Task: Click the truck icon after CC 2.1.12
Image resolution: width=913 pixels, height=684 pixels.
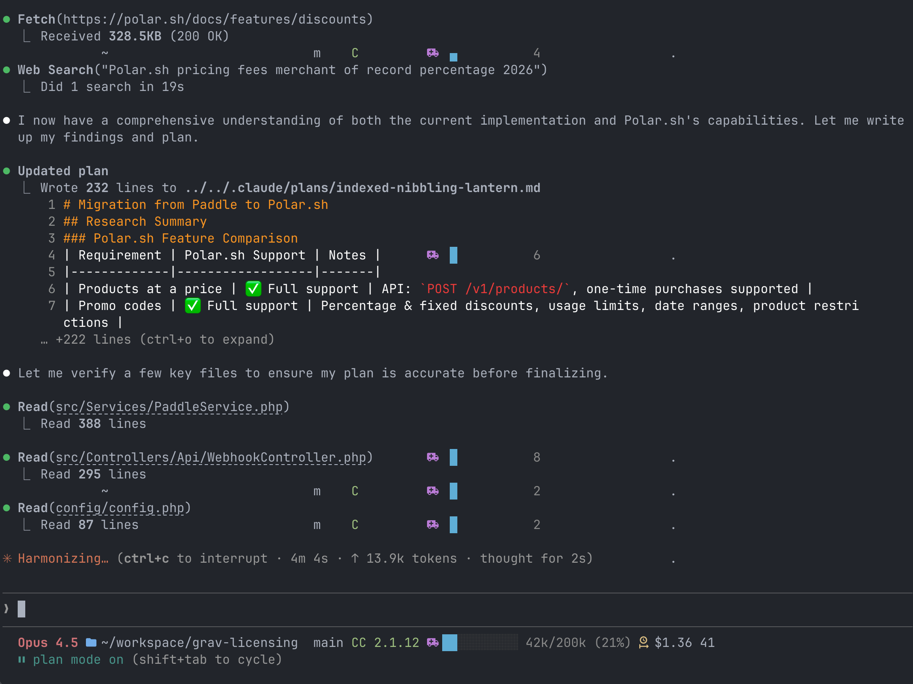Action: pyautogui.click(x=432, y=642)
